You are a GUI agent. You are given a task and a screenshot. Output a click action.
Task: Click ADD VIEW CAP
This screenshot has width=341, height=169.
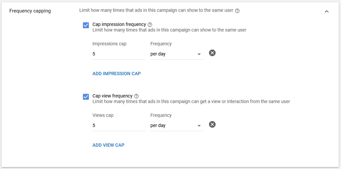[x=108, y=145]
